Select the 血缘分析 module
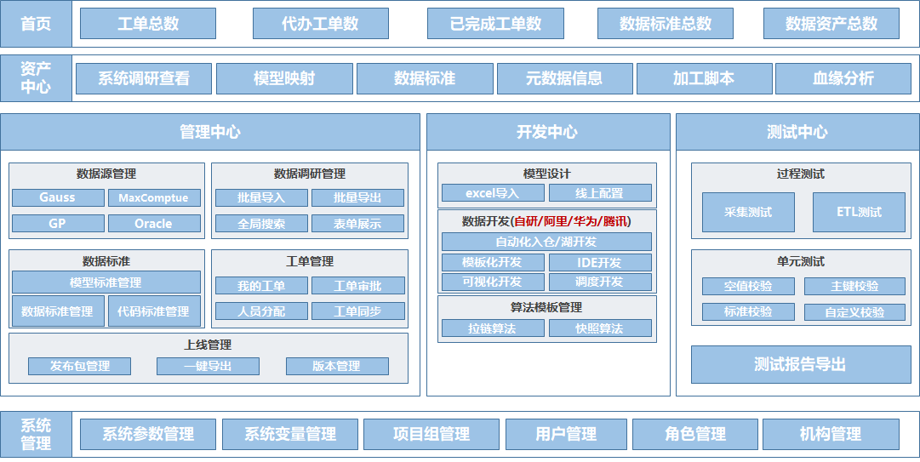920x462 pixels. [x=843, y=78]
